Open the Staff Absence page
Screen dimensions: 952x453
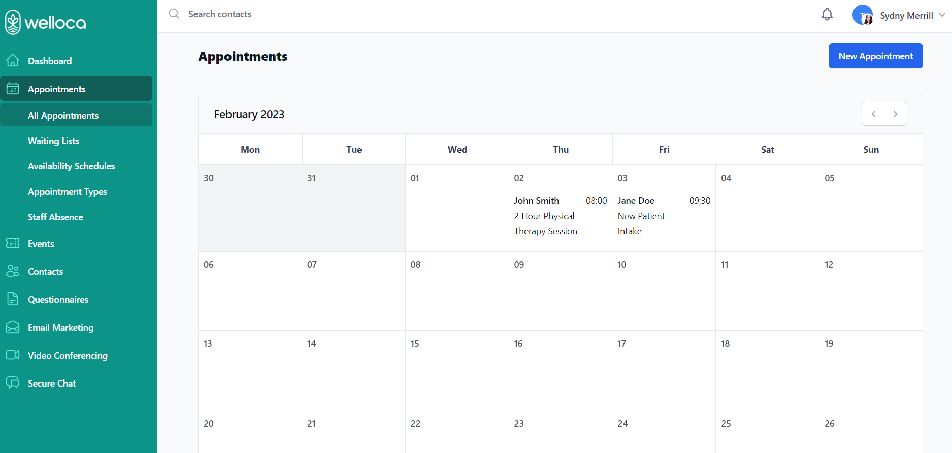55,217
